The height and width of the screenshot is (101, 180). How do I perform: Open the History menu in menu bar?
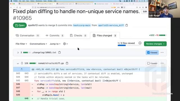pos(32,1)
